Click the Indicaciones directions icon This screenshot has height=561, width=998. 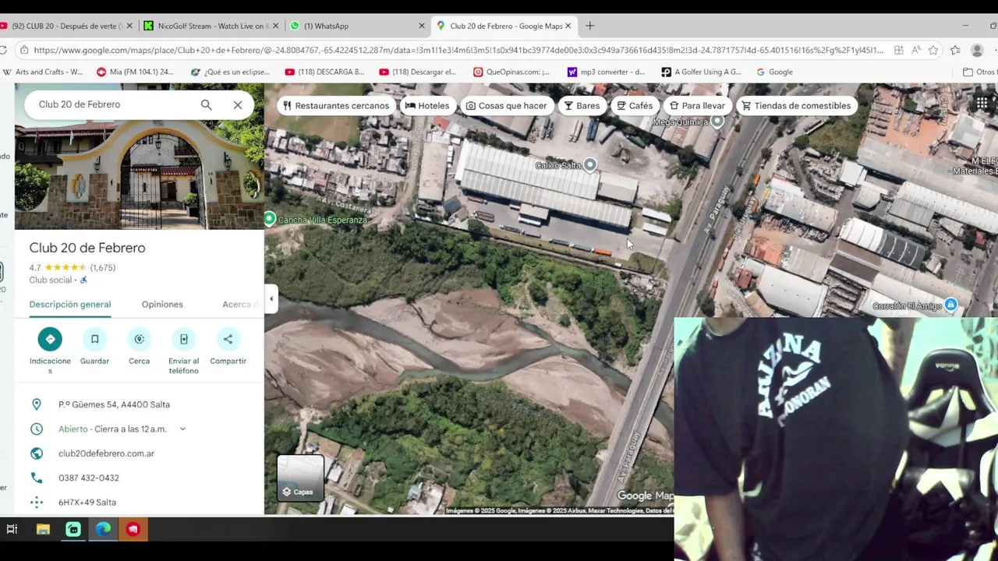pyautogui.click(x=50, y=339)
